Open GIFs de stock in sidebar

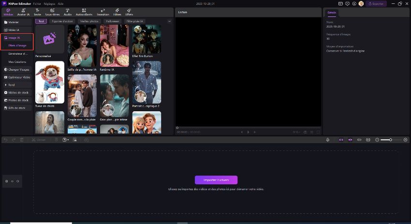[17, 108]
